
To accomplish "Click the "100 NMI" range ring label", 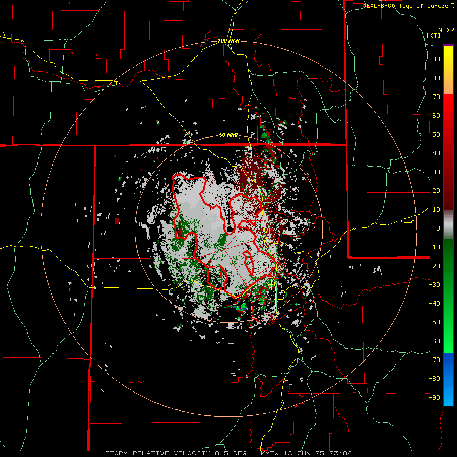I will point(228,41).
